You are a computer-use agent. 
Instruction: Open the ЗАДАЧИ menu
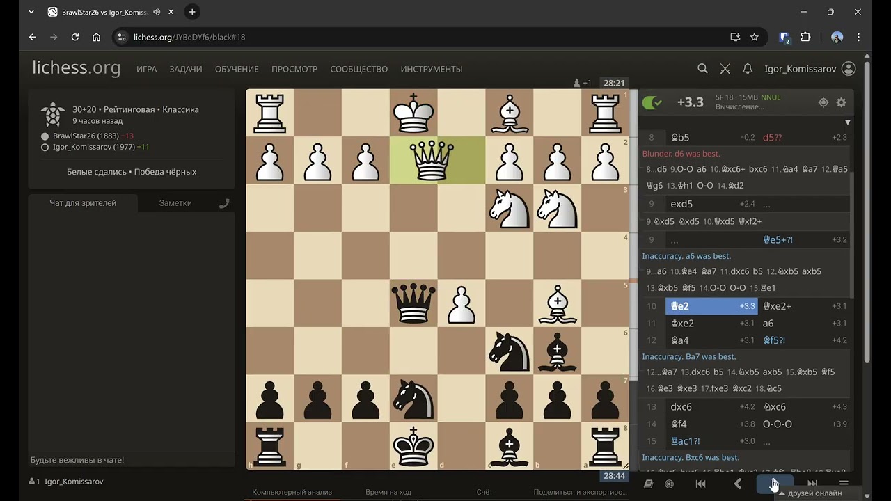(x=185, y=69)
